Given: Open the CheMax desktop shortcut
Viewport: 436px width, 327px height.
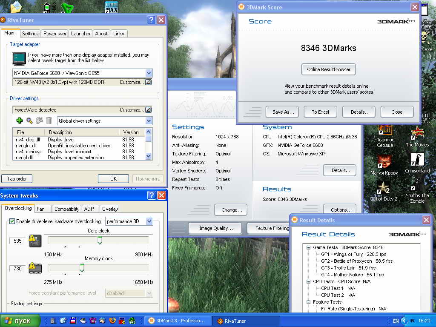Looking at the screenshot, I should 112,7.
